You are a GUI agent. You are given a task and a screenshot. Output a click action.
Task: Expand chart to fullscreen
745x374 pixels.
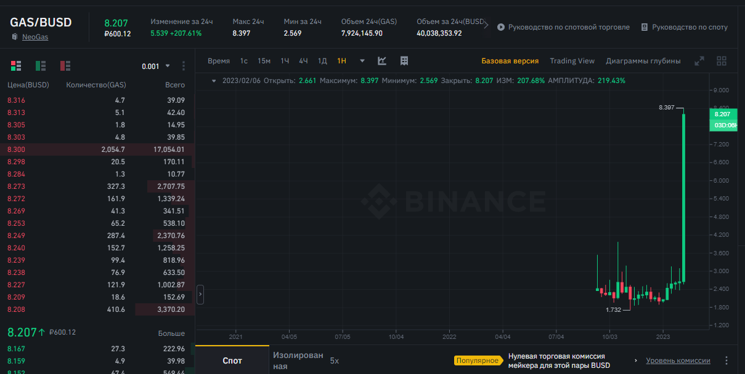[699, 61]
